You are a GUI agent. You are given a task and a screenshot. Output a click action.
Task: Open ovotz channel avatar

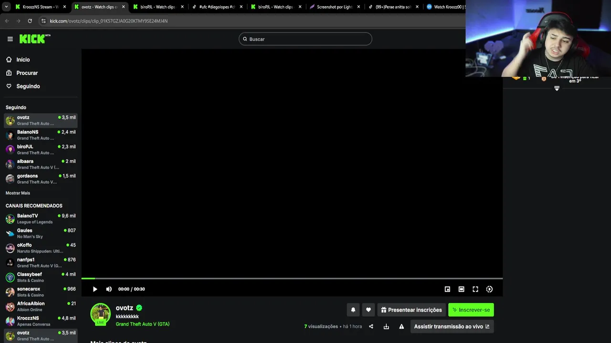[x=101, y=314]
